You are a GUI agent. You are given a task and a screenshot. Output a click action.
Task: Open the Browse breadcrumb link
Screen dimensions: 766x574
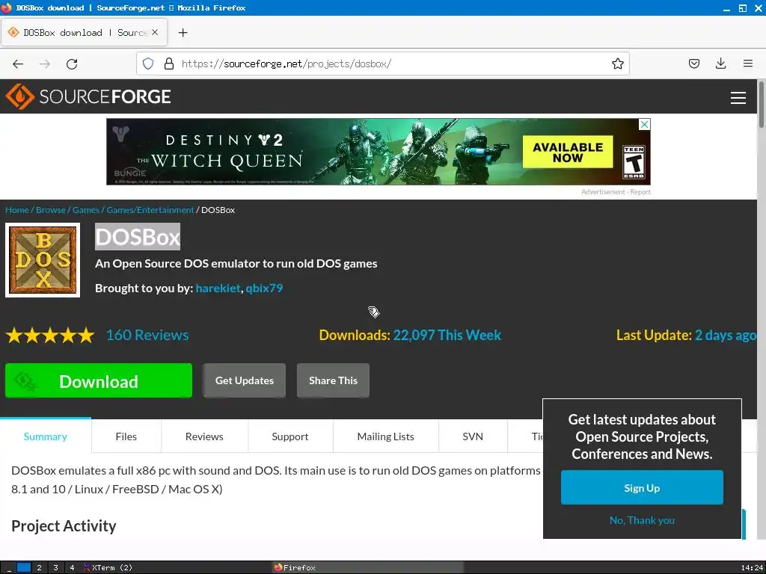[51, 210]
